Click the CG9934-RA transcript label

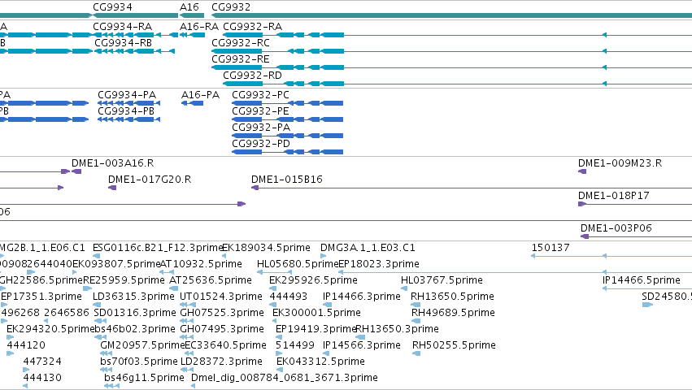coord(122,27)
